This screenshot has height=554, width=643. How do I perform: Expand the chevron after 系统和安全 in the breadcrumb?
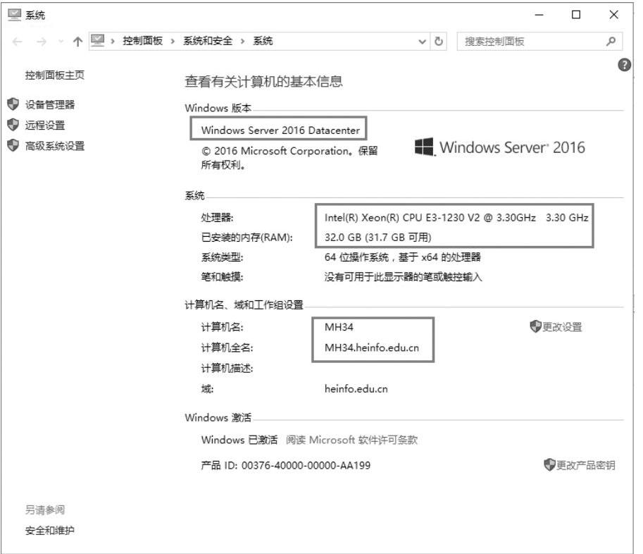tap(242, 41)
